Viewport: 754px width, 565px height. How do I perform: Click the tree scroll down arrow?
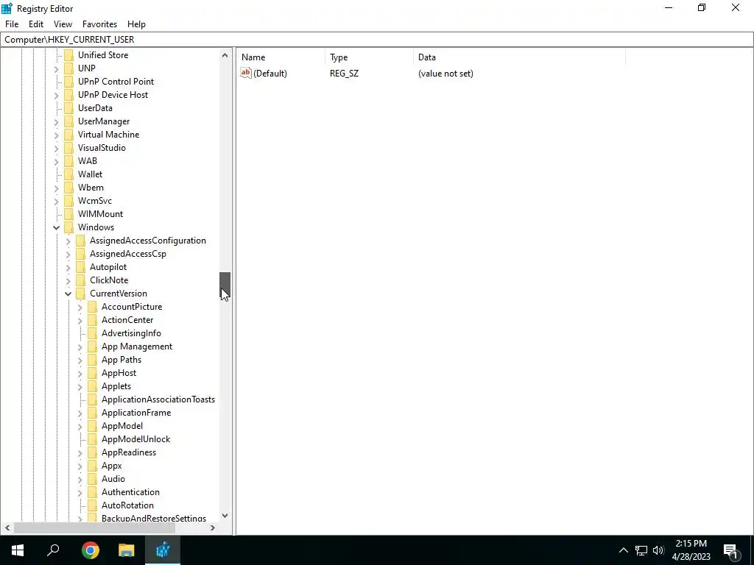click(x=225, y=516)
